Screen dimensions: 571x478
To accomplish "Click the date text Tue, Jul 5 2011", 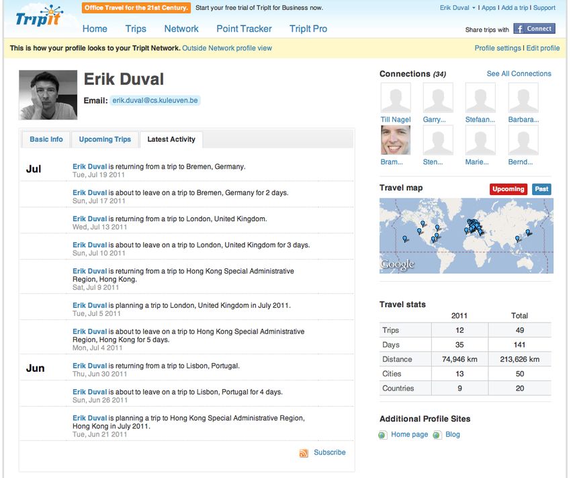I will pyautogui.click(x=97, y=314).
